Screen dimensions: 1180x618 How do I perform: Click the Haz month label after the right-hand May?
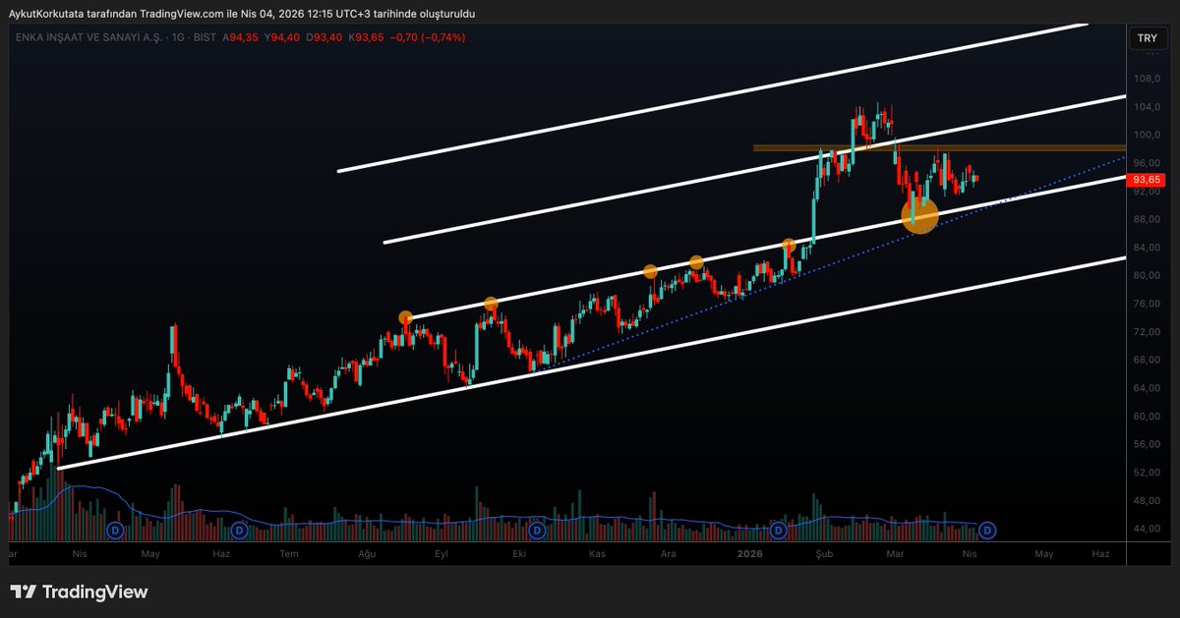pos(1100,554)
